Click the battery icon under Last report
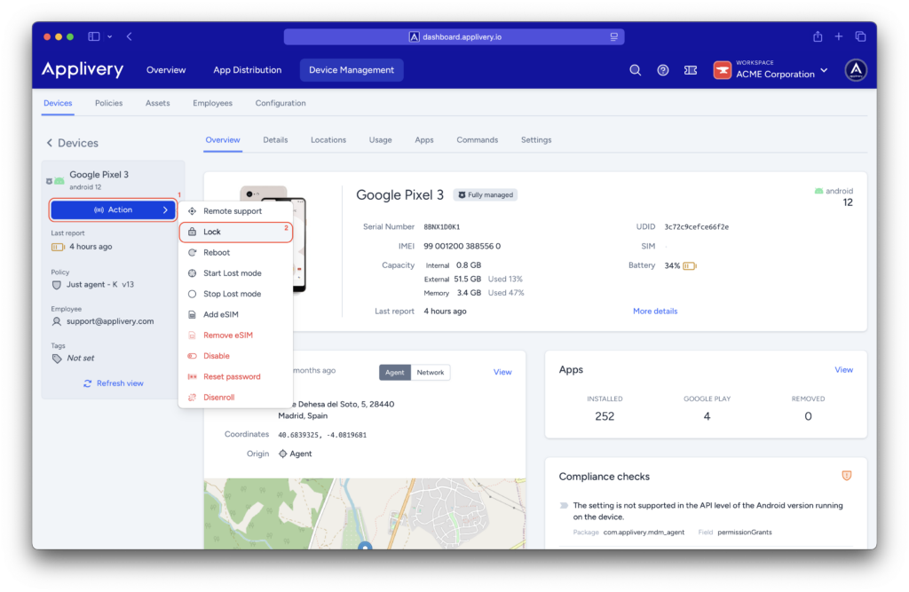Viewport: 909px width, 592px height. tap(58, 247)
